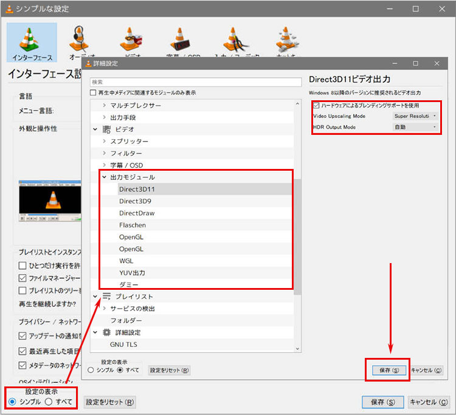Click the ビデオ film-strip category icon
This screenshot has height=415, width=456.
pos(106,129)
